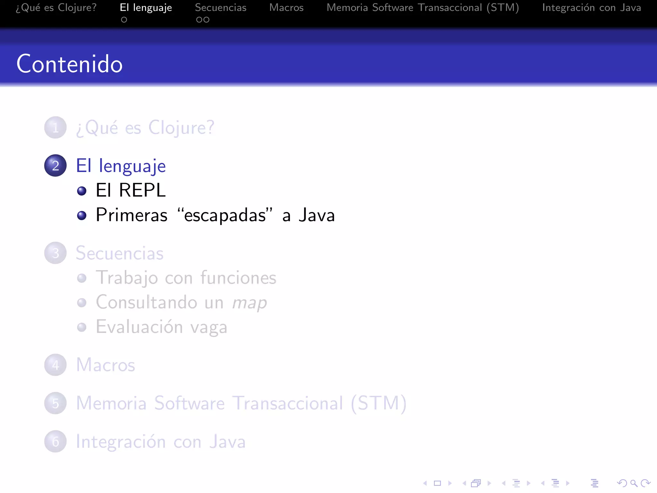Go to the previous subsection arrow
Screen dimensions: 657x493
coord(504,483)
